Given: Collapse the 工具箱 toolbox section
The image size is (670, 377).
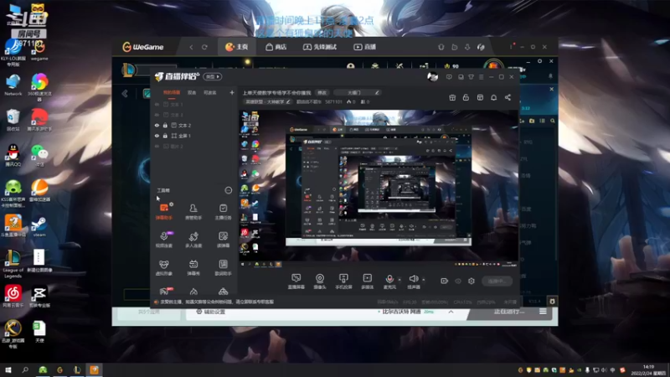Looking at the screenshot, I should tap(229, 190).
